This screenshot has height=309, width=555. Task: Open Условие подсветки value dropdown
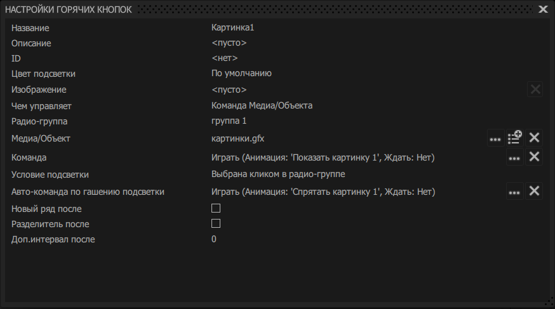pos(278,174)
